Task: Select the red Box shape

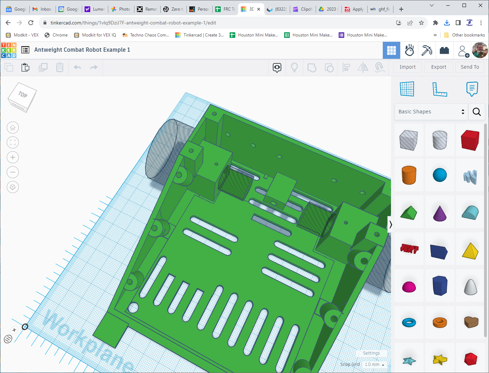Action: coord(470,140)
